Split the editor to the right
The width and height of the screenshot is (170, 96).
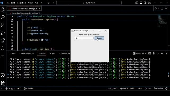pos(162,8)
